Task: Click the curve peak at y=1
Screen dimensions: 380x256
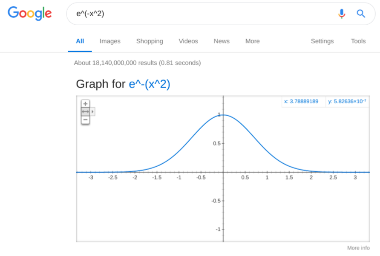Action: point(223,115)
